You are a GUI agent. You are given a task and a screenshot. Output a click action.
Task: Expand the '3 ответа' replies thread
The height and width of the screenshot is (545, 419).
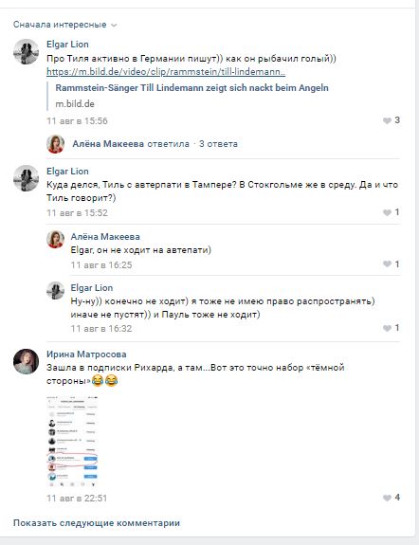tap(218, 144)
